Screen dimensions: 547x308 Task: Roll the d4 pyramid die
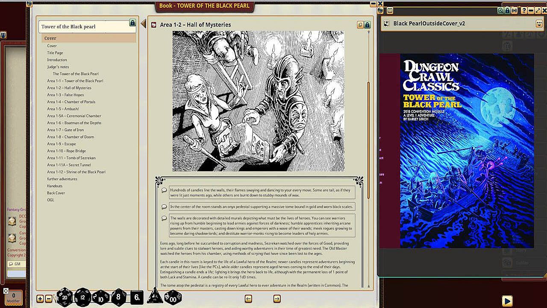click(155, 297)
